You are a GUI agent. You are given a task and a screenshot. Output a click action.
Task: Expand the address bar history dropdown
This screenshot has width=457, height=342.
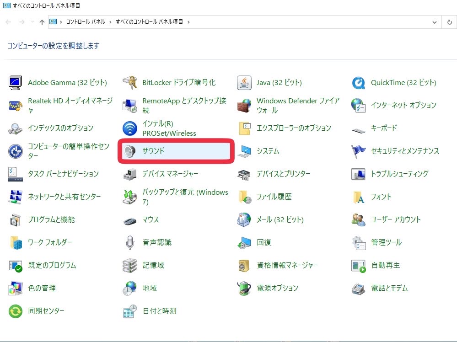point(434,22)
